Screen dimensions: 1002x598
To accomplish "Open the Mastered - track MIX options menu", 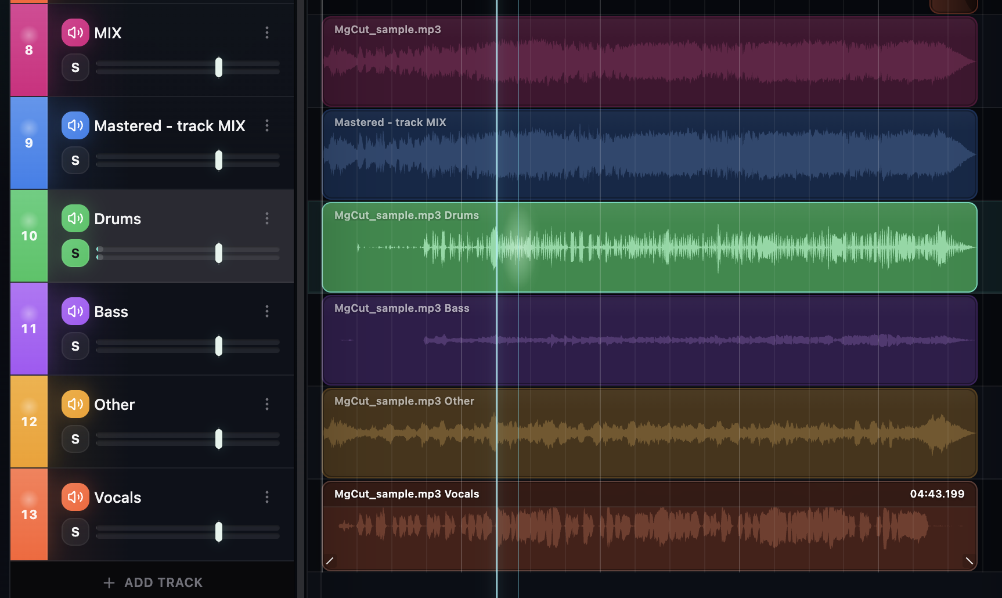I will tap(267, 125).
